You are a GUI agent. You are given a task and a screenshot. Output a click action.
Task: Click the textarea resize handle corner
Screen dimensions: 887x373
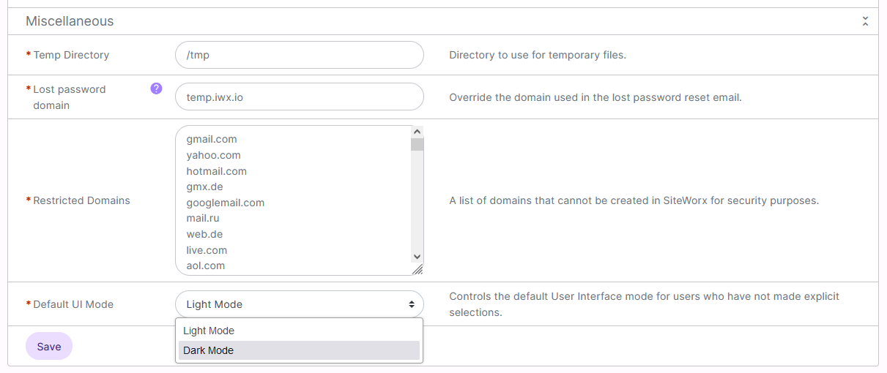click(x=417, y=270)
